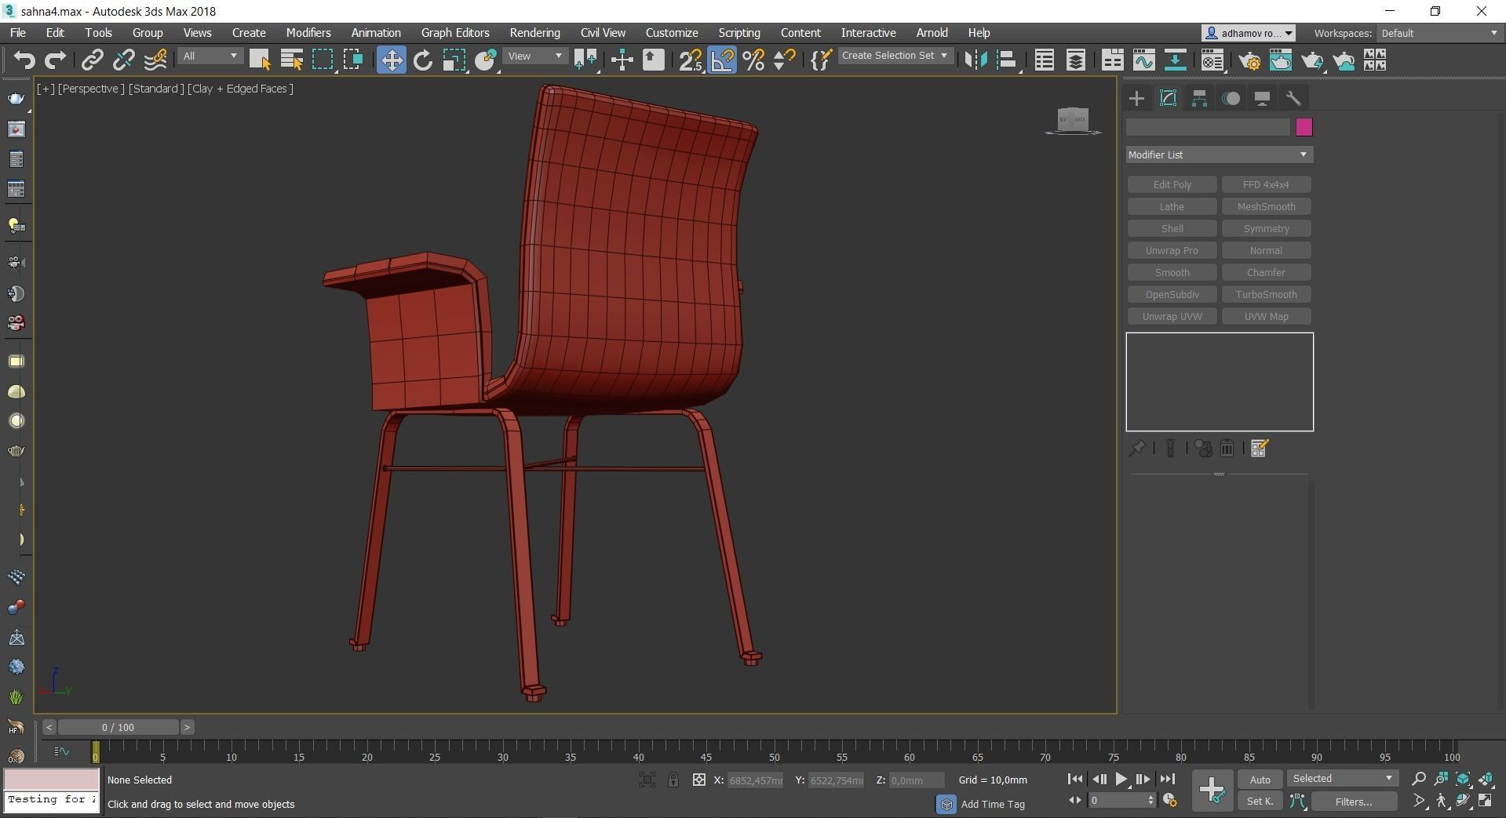
Task: Select the Select and Link tool
Action: click(x=93, y=60)
